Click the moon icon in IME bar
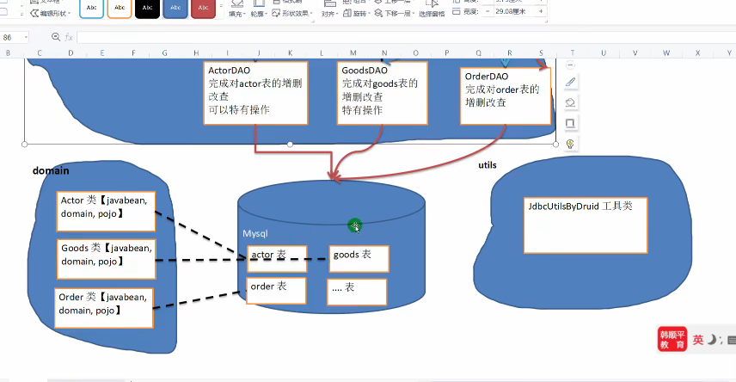 [713, 339]
